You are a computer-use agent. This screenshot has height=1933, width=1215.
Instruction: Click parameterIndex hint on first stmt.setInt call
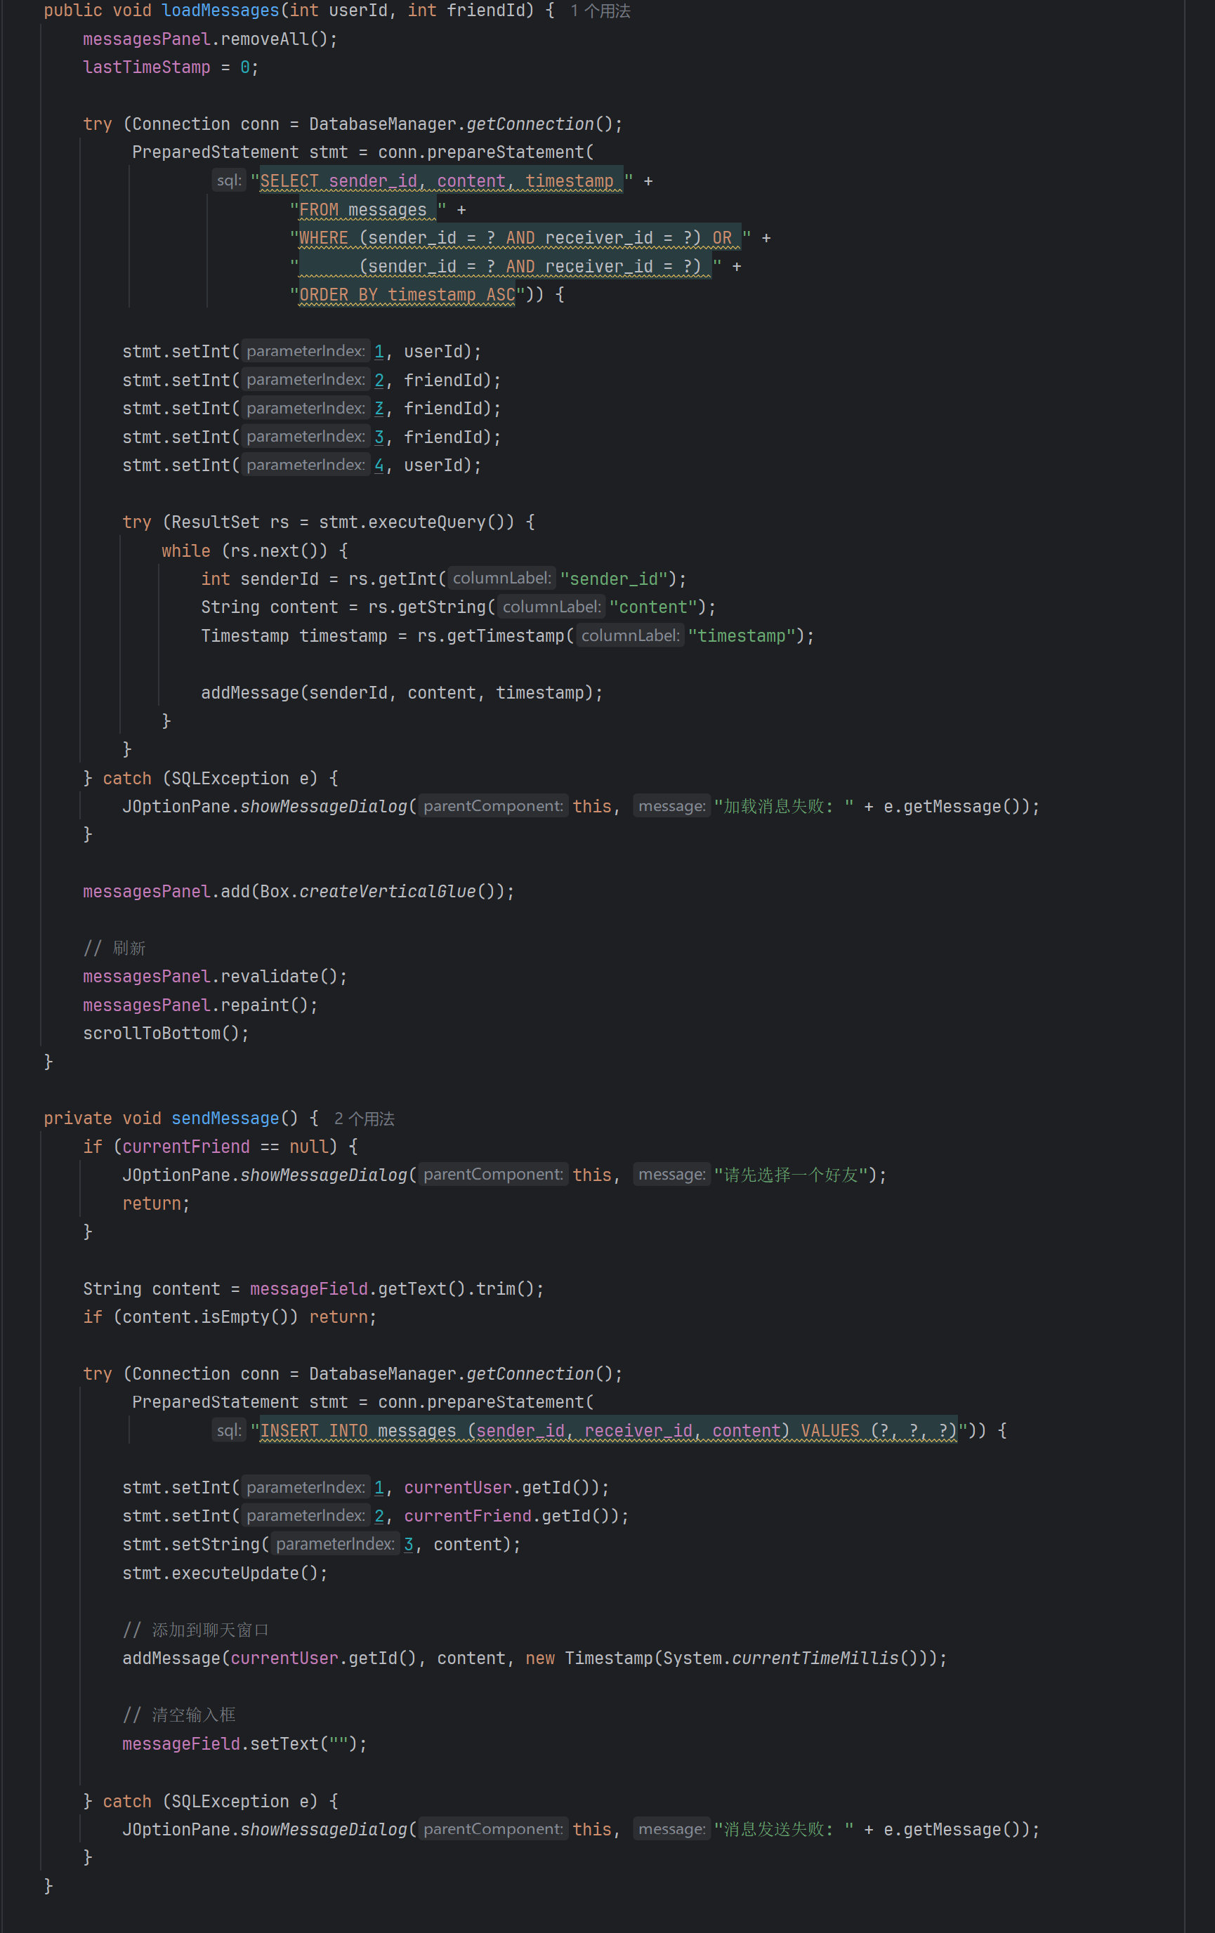pyautogui.click(x=306, y=351)
